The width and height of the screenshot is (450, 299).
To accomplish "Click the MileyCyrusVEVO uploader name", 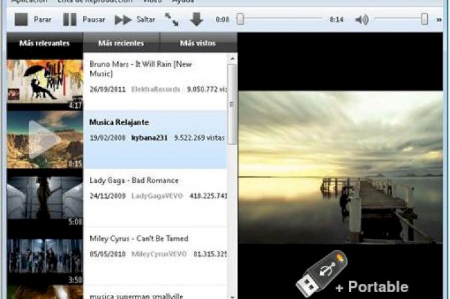I will pos(159,254).
